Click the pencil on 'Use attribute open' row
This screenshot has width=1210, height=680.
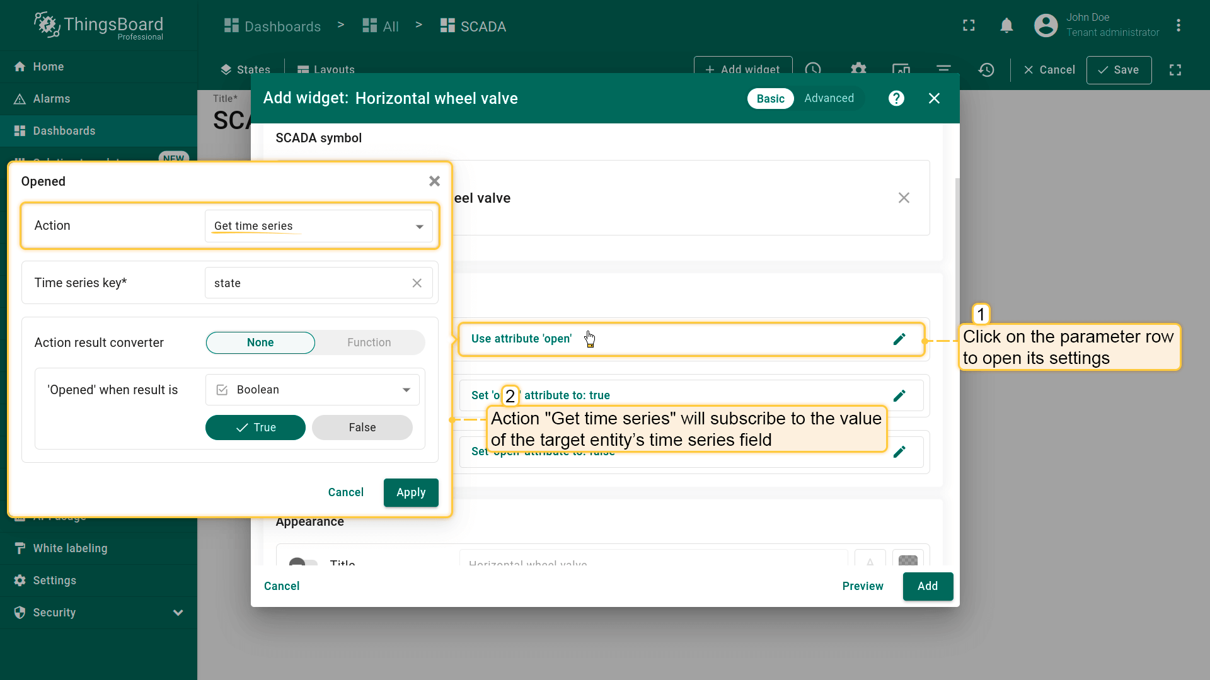pos(899,339)
